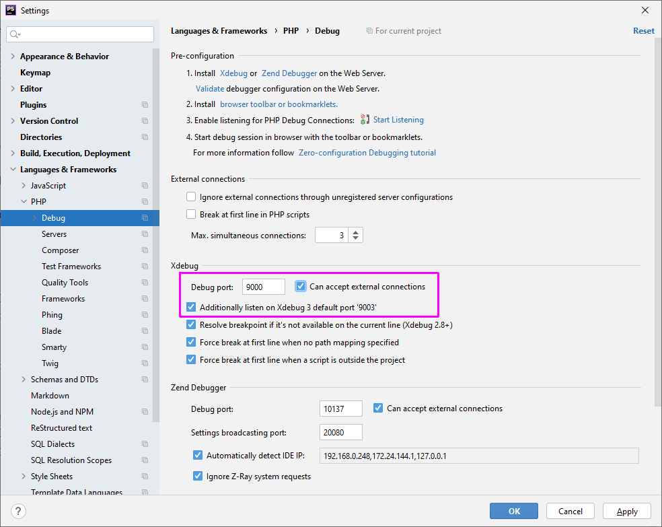Check Break at first line in PHP scripts

191,214
